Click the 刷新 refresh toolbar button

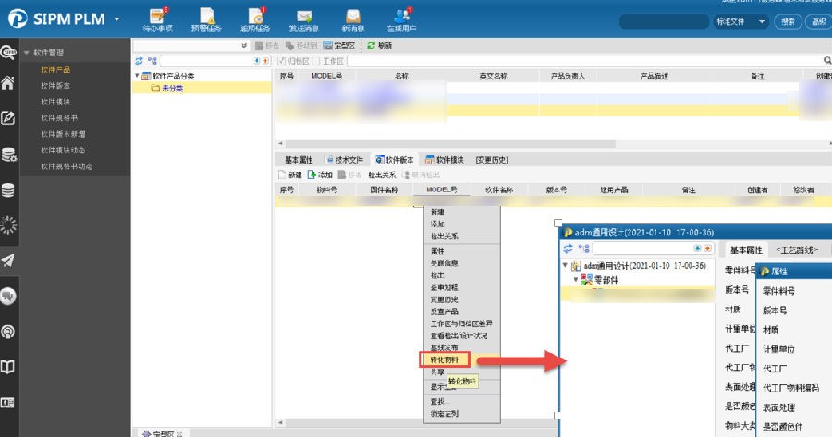pyautogui.click(x=380, y=45)
